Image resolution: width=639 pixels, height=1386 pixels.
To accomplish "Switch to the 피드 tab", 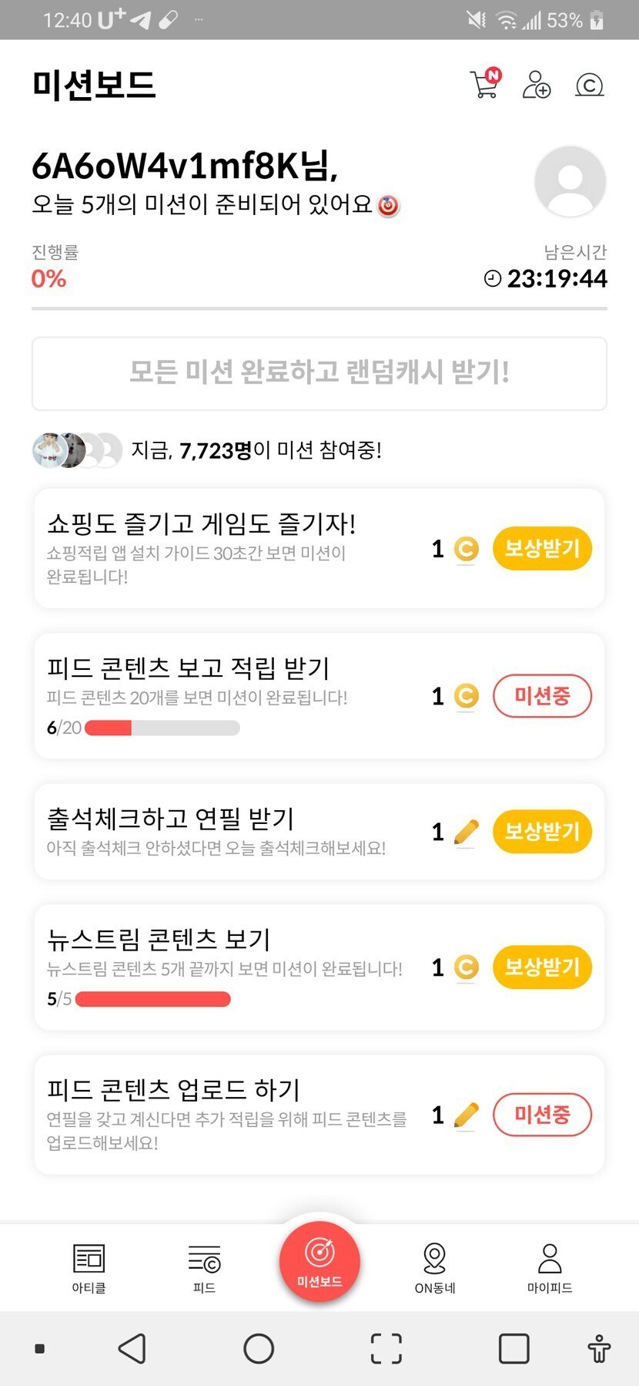I will [x=204, y=1269].
